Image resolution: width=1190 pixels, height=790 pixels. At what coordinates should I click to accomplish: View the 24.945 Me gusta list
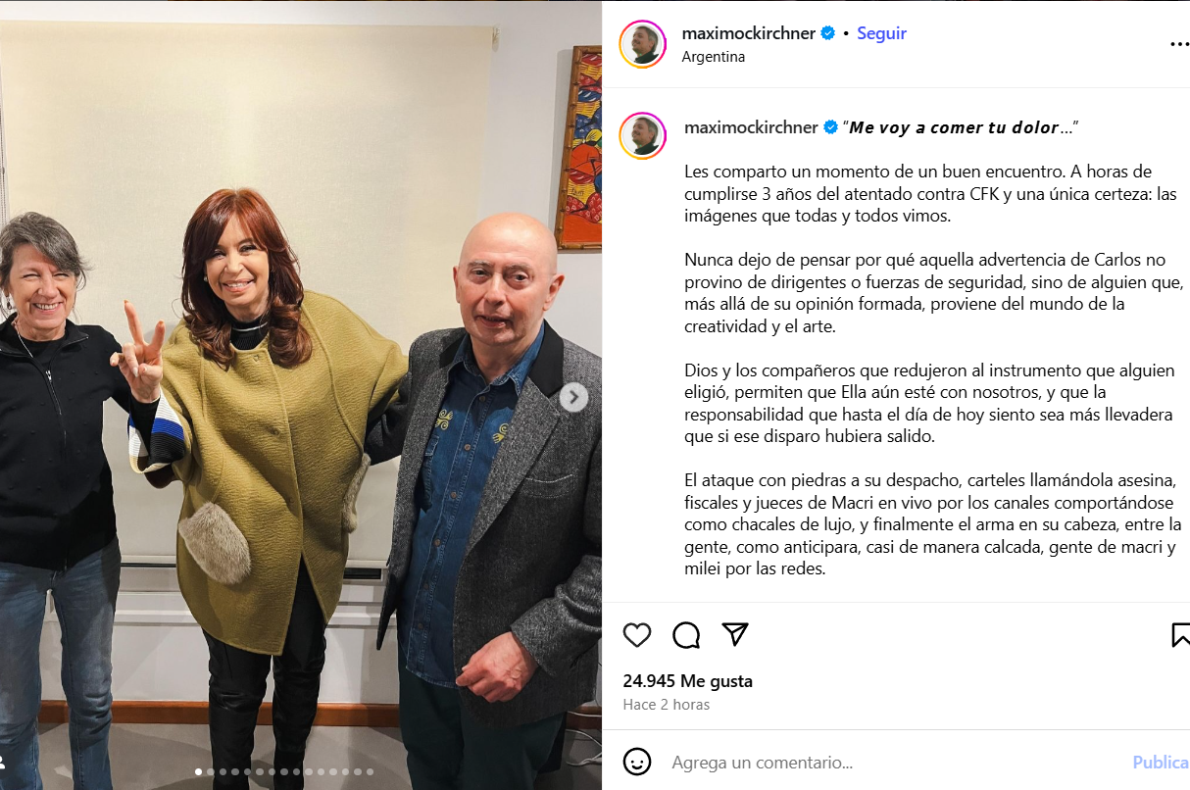pos(688,681)
